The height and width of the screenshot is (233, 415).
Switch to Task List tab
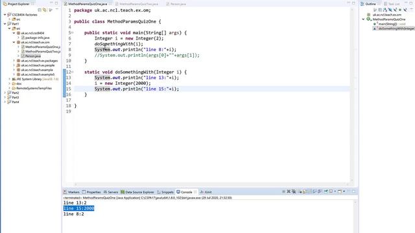pyautogui.click(x=392, y=4)
